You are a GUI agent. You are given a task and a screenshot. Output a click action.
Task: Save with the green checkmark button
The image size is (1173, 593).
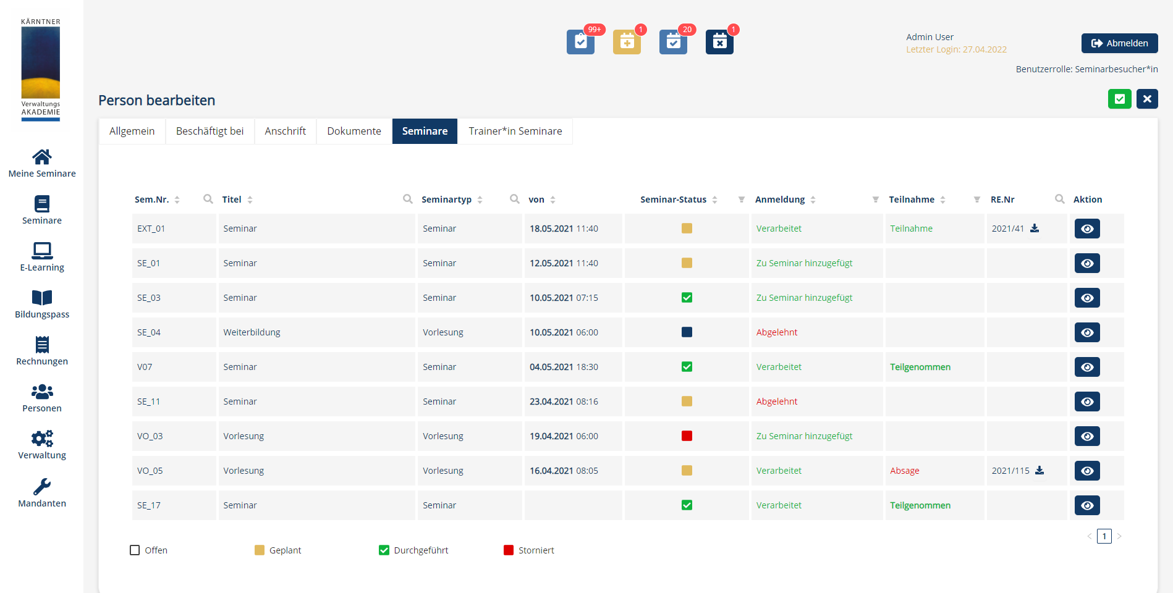tap(1119, 99)
